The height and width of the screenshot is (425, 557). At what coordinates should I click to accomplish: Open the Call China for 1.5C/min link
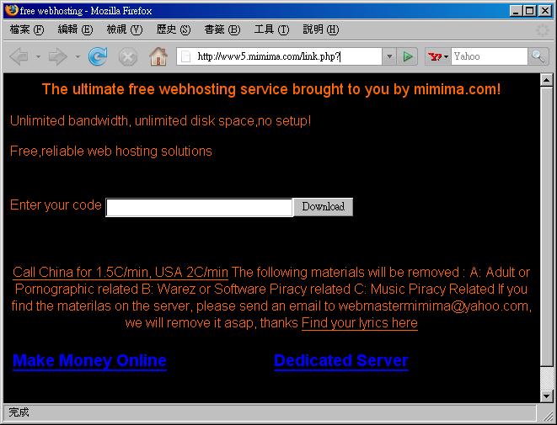pos(121,273)
